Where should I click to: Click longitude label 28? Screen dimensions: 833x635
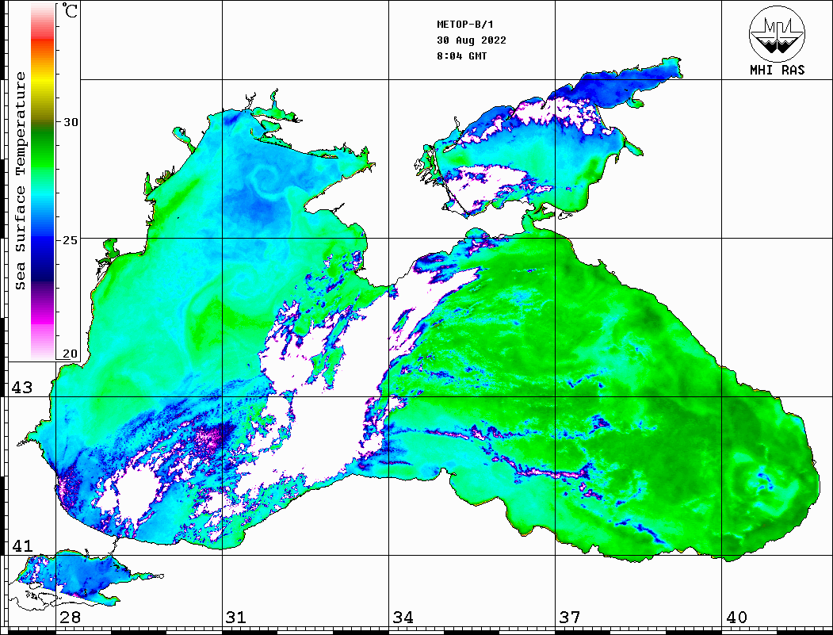[x=70, y=617]
